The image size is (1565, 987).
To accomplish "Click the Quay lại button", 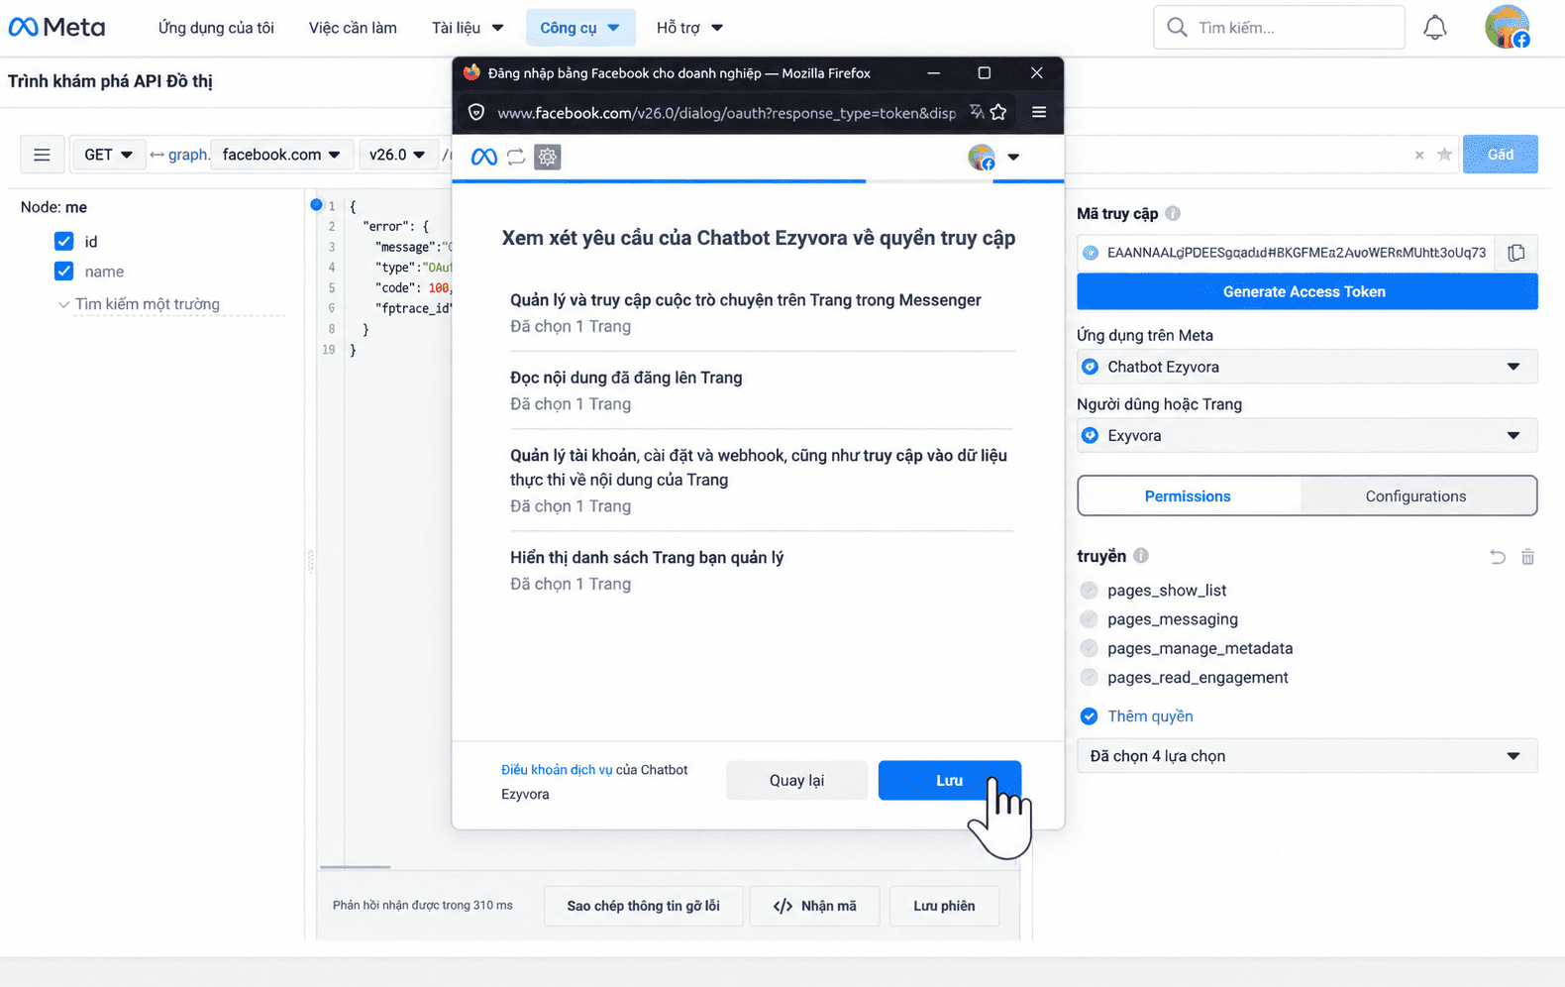I will coord(796,781).
